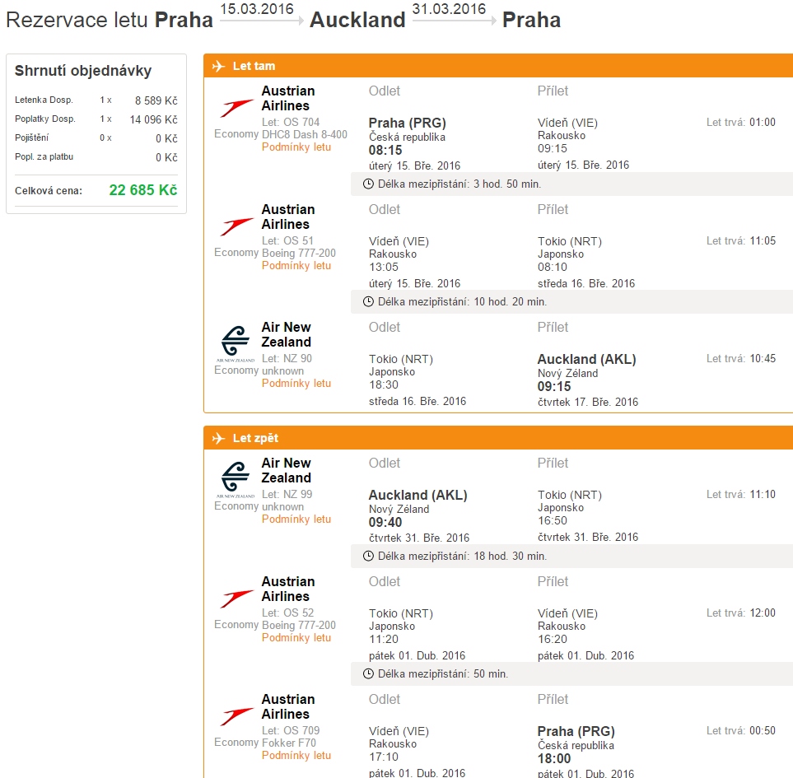Click departure time 09:40

[x=385, y=522]
